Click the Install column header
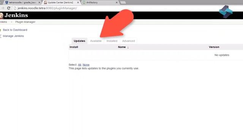The image size is (243, 137). pos(74,47)
